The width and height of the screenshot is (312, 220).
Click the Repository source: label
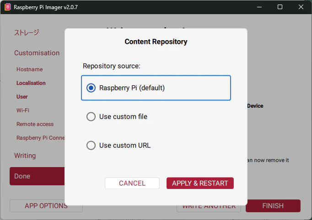pyautogui.click(x=112, y=66)
